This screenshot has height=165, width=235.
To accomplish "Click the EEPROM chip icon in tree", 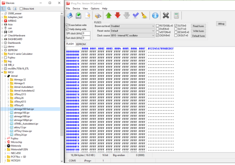I will point(5,50).
